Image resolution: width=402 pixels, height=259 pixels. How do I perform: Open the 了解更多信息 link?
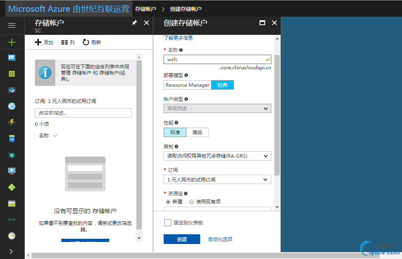coord(178,38)
